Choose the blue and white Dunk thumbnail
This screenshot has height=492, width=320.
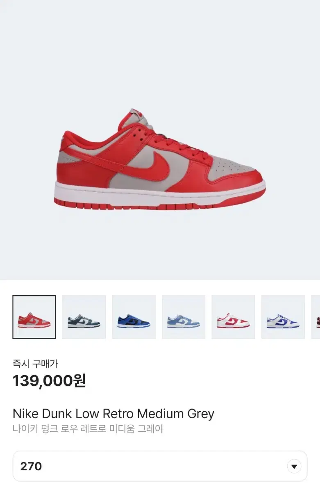(283, 317)
